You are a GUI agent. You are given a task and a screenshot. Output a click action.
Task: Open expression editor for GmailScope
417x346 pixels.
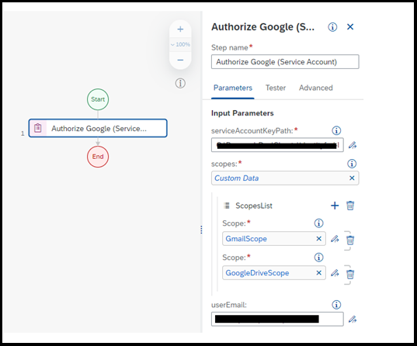click(335, 239)
